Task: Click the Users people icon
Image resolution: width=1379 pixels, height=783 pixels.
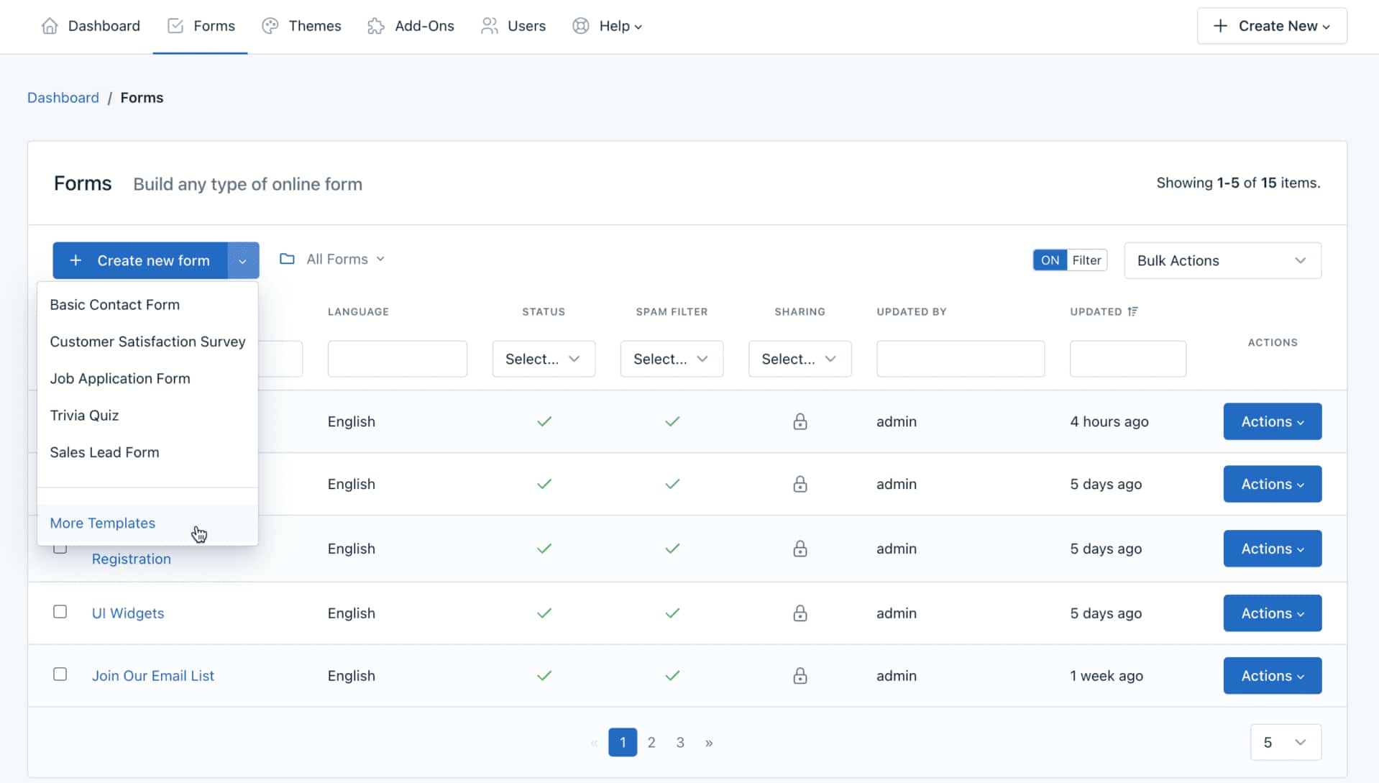Action: [490, 26]
